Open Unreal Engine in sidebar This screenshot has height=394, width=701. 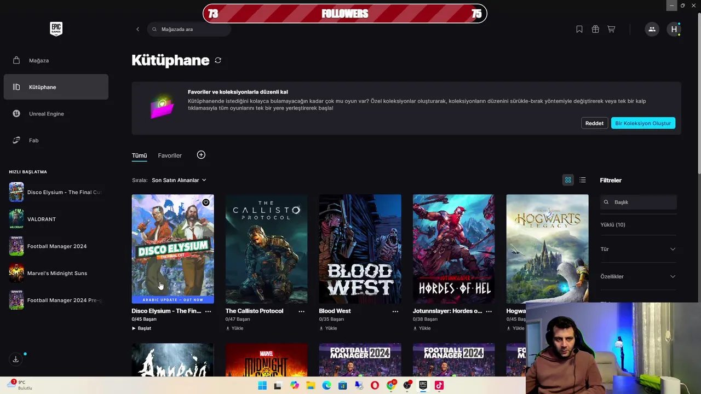click(x=56, y=114)
